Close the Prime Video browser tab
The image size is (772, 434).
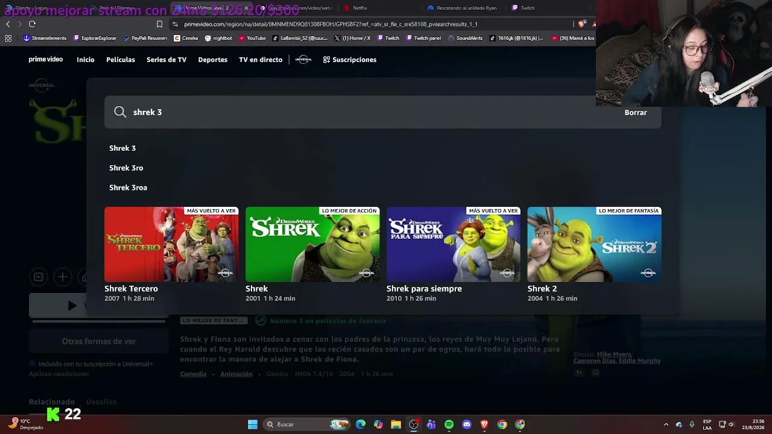pos(246,8)
